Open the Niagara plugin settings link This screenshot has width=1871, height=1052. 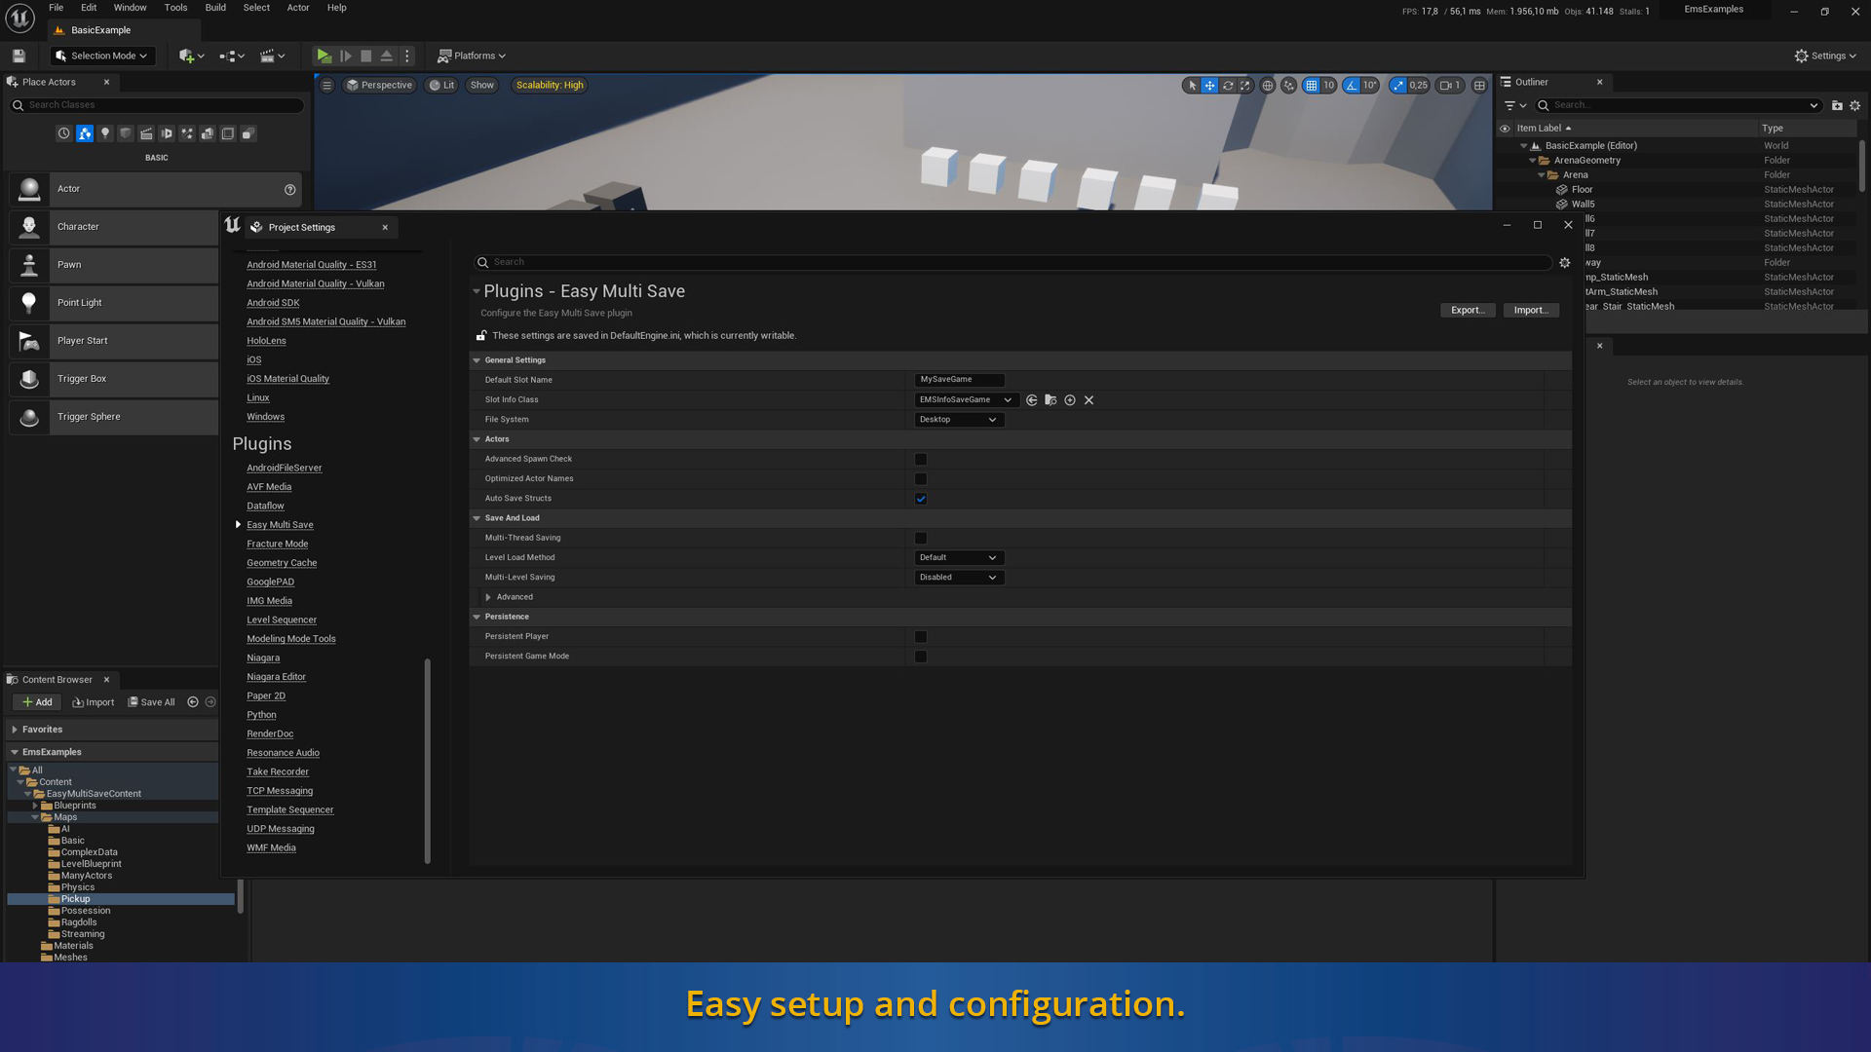[263, 658]
